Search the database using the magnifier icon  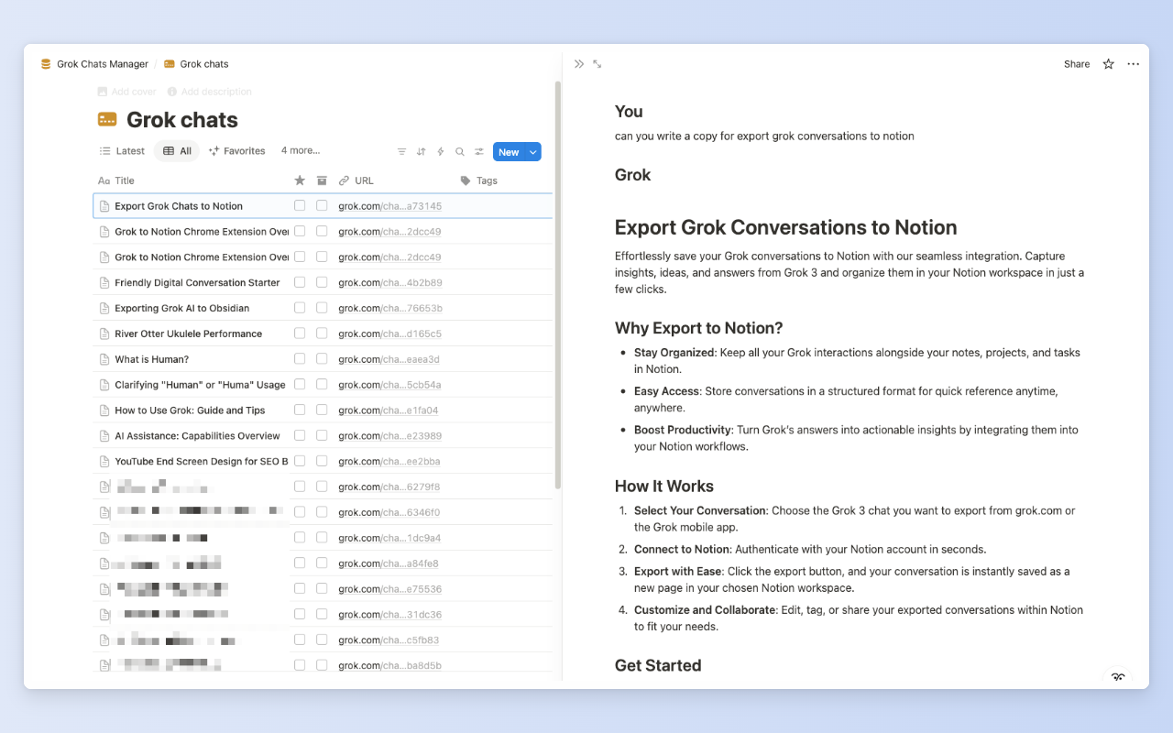tap(459, 151)
